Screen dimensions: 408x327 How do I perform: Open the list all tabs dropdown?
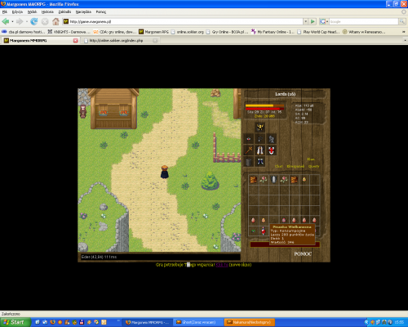tap(405, 40)
